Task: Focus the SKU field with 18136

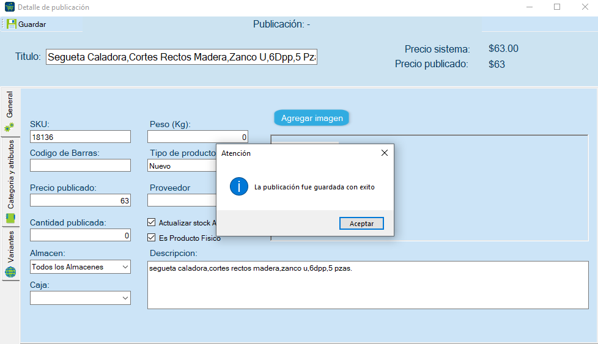Action: [x=80, y=137]
